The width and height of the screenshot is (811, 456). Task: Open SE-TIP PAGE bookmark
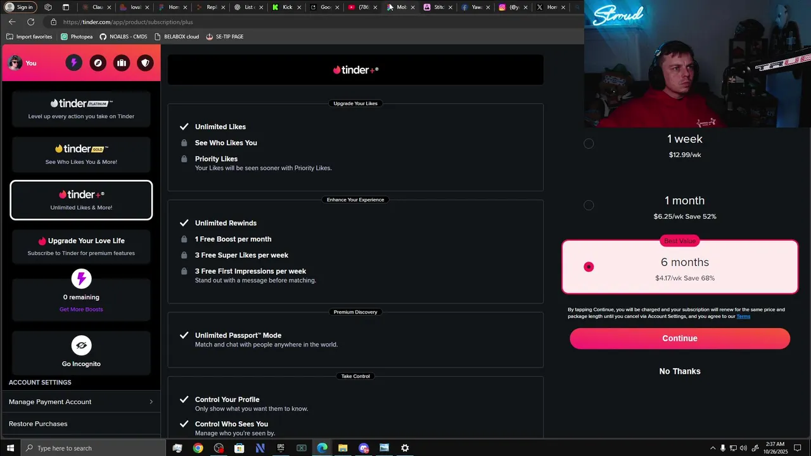click(x=225, y=37)
